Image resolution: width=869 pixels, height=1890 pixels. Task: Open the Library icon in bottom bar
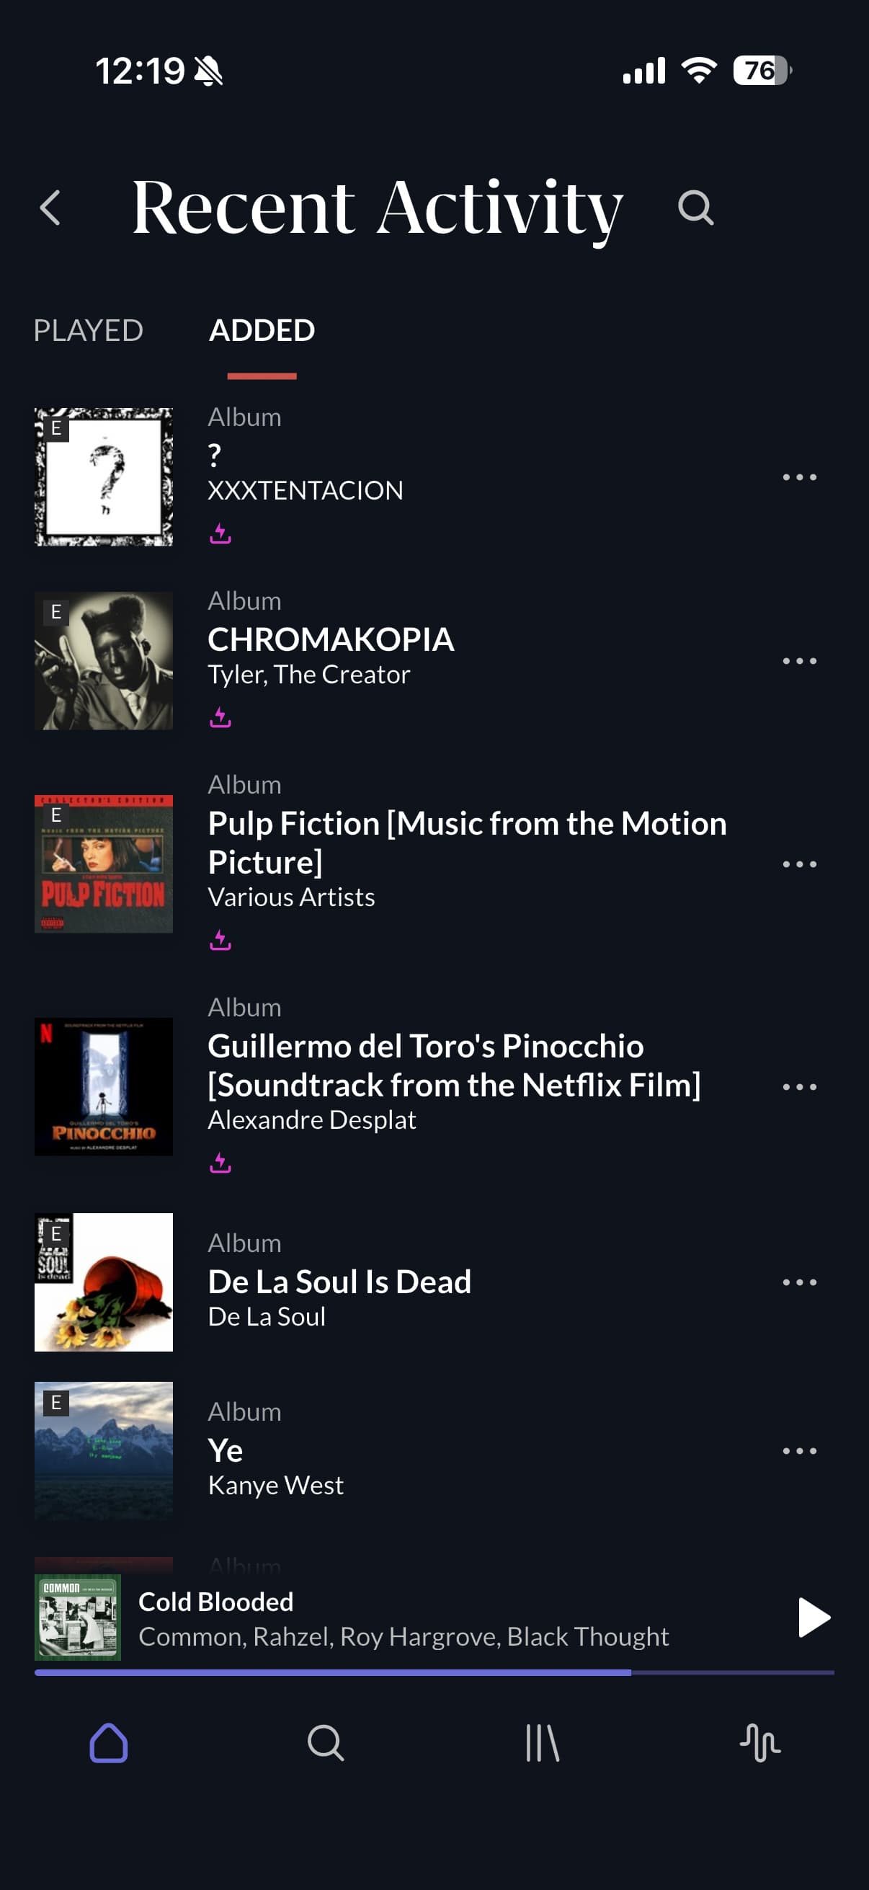click(543, 1742)
